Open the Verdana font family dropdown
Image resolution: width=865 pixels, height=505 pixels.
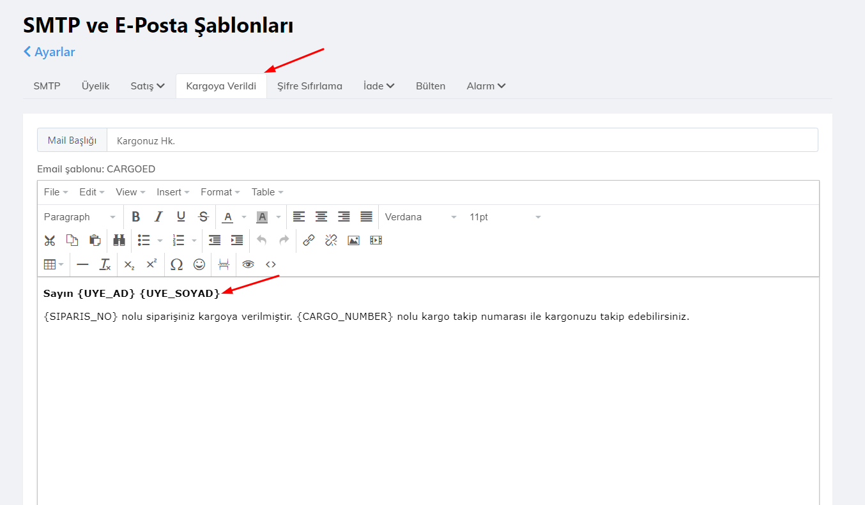(420, 217)
